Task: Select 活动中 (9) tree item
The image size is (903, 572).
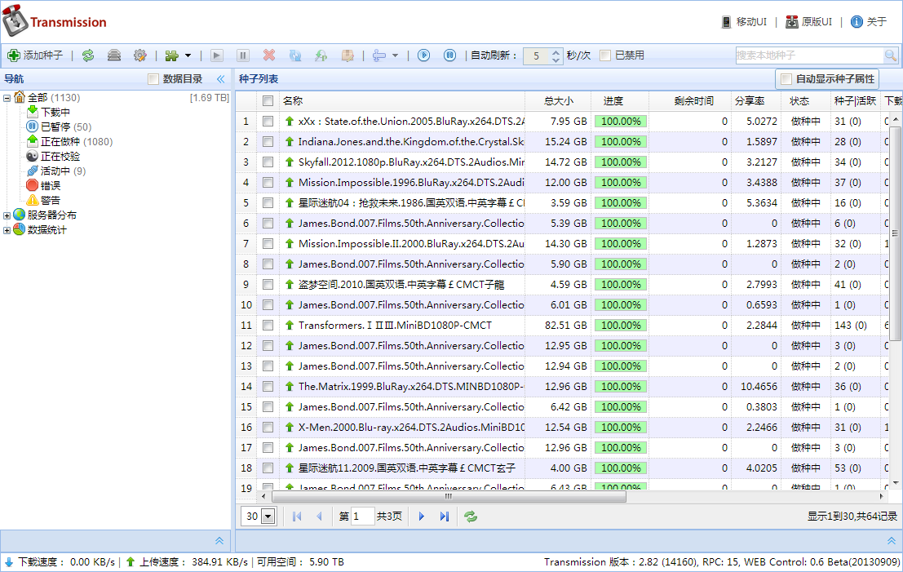Action: (63, 171)
